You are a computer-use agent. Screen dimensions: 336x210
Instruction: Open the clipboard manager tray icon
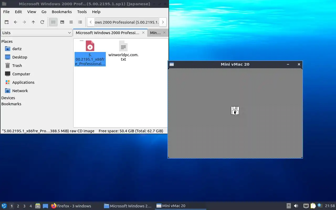[x=313, y=206]
